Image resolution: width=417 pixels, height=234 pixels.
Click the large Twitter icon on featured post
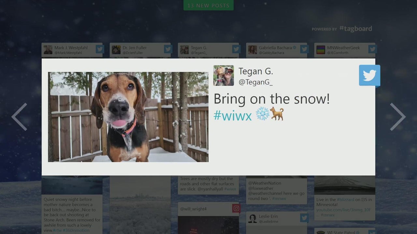point(369,75)
